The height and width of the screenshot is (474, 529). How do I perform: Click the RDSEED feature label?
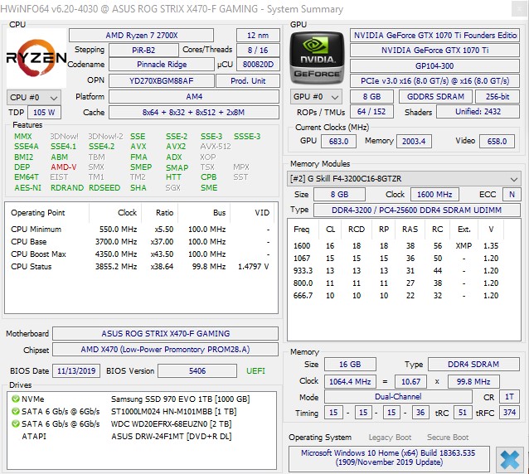click(104, 188)
